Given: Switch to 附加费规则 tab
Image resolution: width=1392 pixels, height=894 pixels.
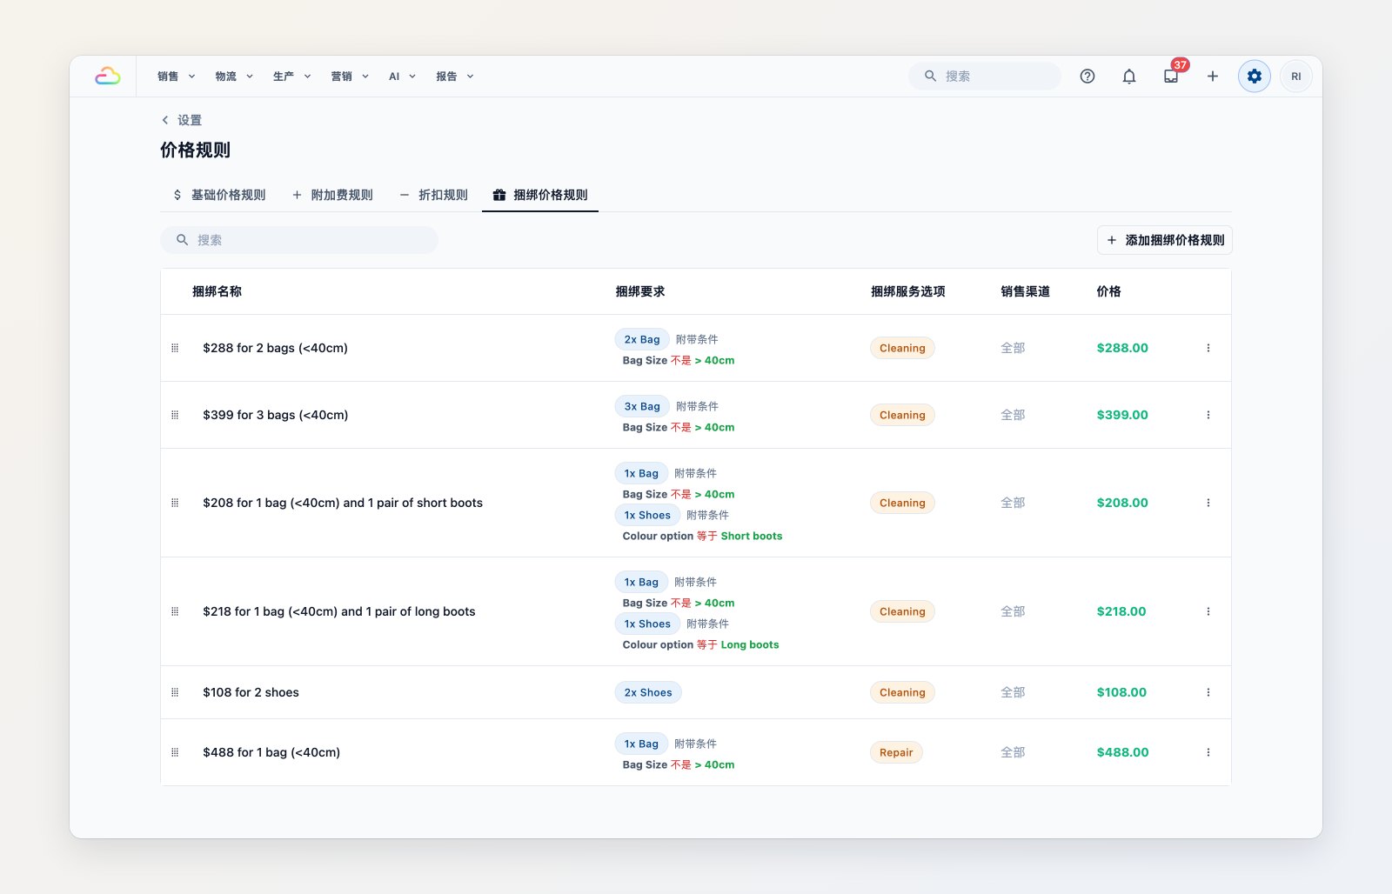Looking at the screenshot, I should [332, 195].
